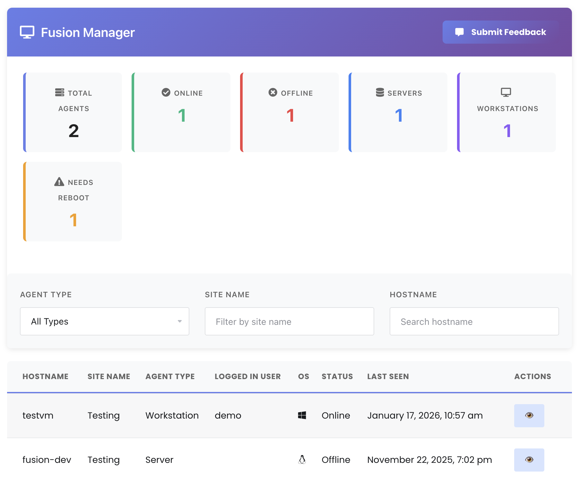
Task: Click the Windows OS icon for testvm
Action: 302,415
